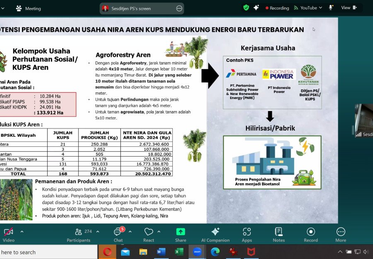Screen dimensions: 373x259
Task: Open the Notes tool
Action: point(279,235)
